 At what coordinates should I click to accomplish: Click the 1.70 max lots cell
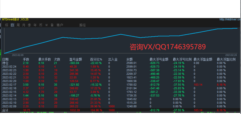click(41, 92)
